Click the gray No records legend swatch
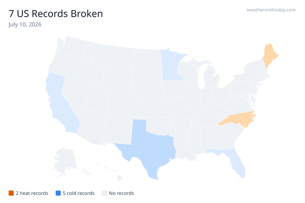 [104, 193]
